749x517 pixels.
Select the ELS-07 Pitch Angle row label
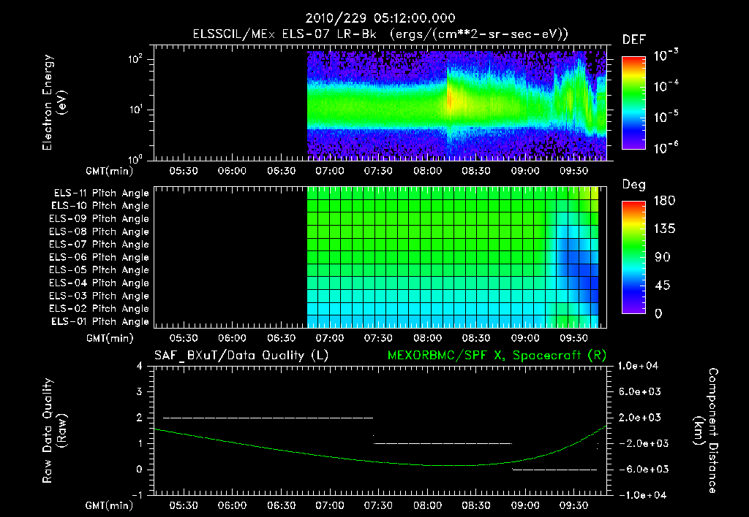click(99, 244)
